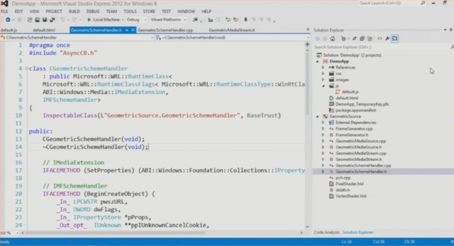The image size is (454, 246).
Task: Open the CGeometricSchemeHandler scope combo box
Action: (77, 38)
